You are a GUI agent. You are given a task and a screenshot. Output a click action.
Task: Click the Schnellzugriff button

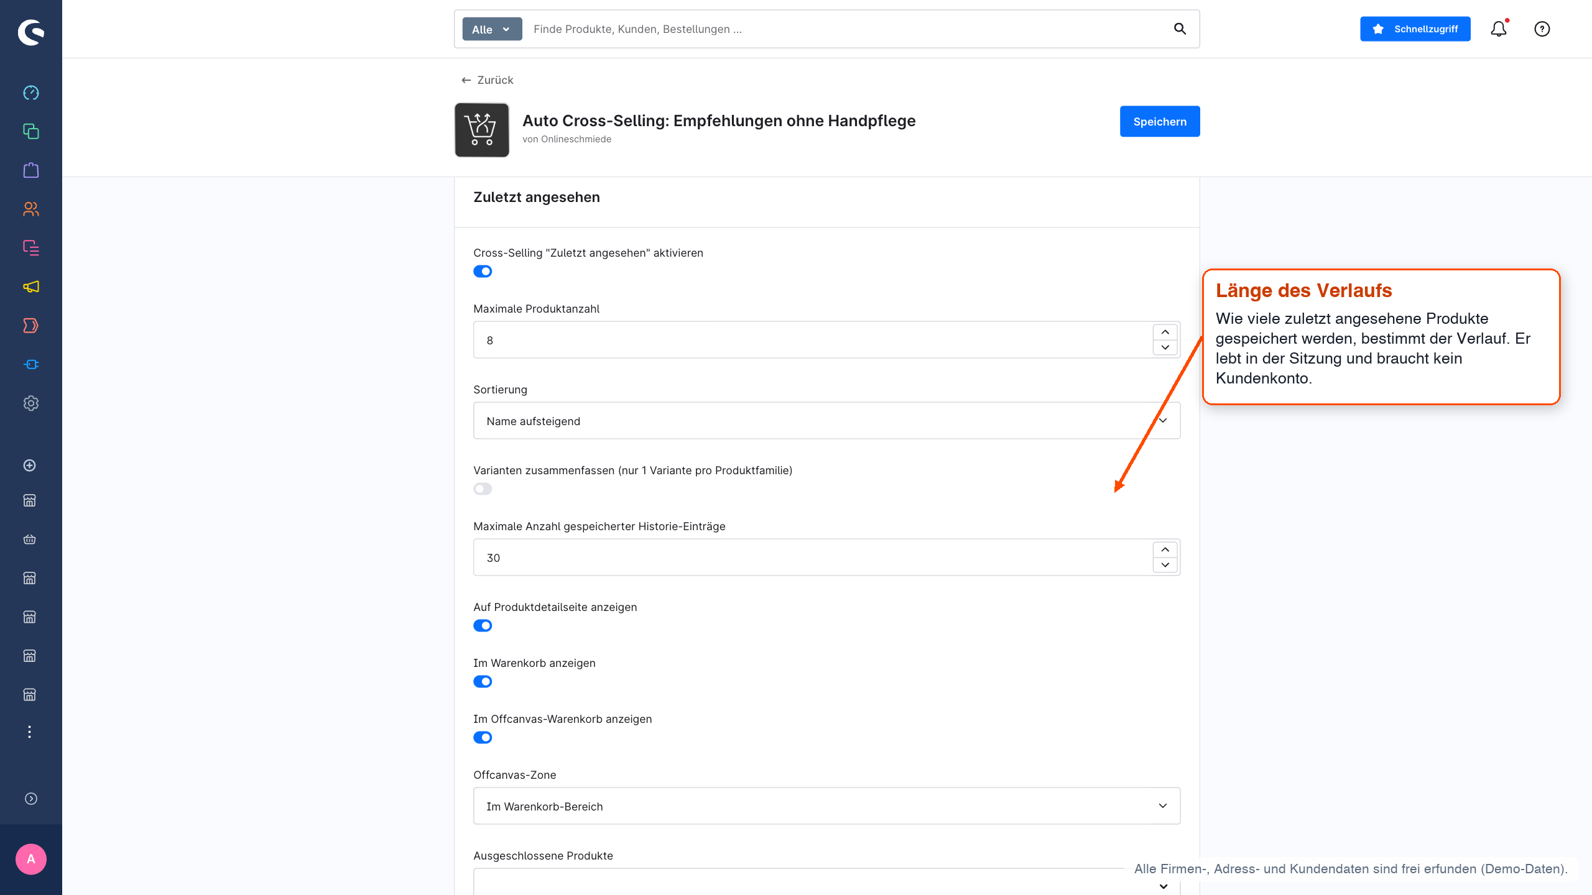[1415, 29]
